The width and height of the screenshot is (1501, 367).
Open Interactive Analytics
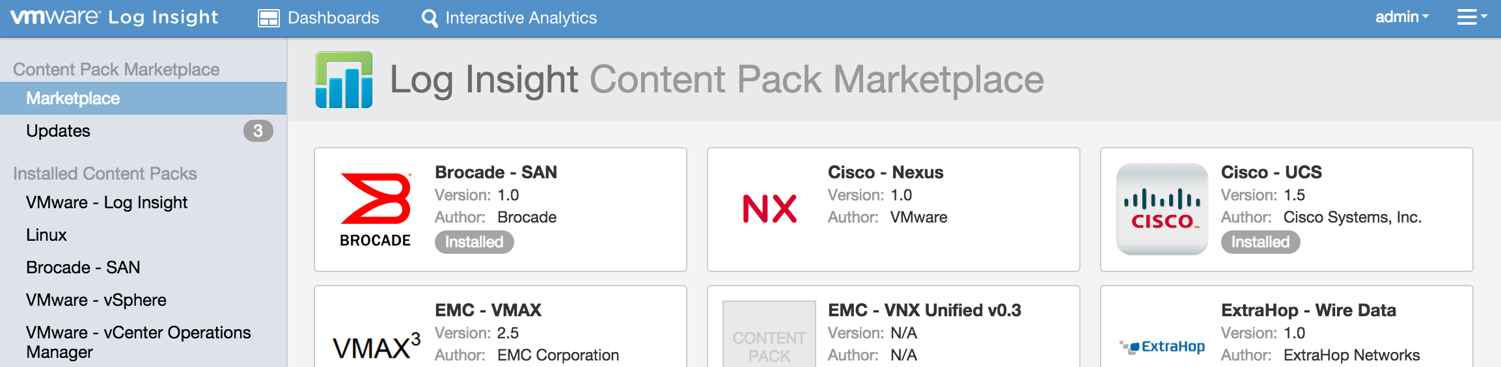coord(509,18)
